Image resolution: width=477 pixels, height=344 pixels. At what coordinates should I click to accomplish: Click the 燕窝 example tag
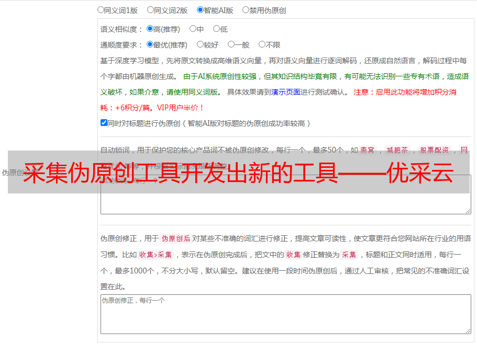pos(367,150)
